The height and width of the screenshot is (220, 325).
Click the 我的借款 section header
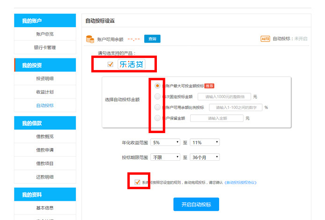(x=45, y=123)
